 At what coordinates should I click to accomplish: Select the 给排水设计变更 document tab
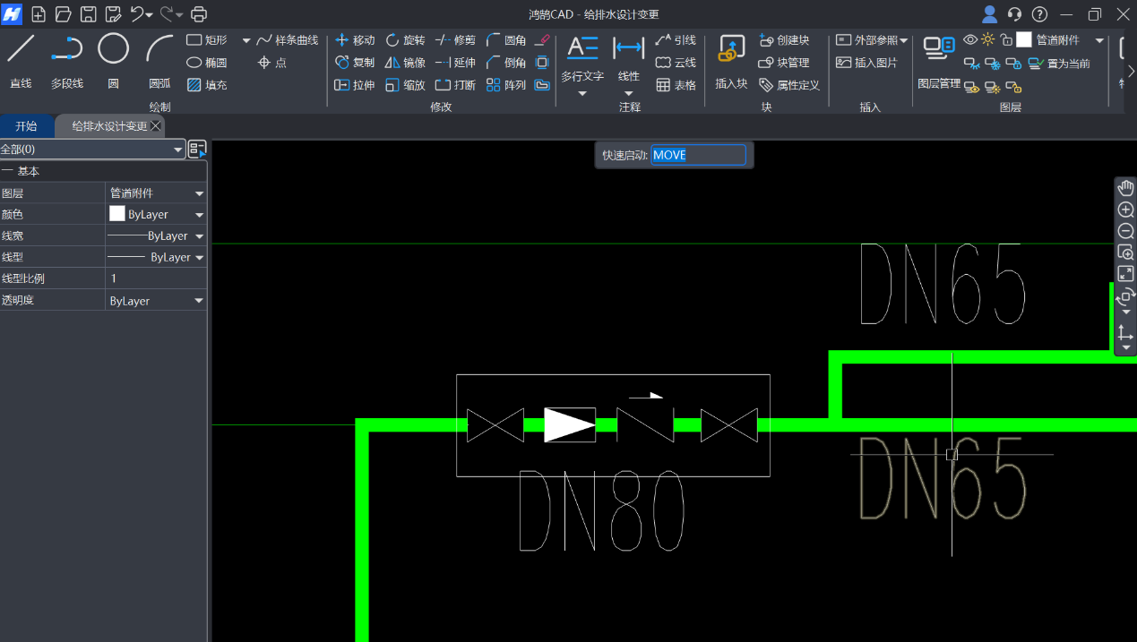109,126
